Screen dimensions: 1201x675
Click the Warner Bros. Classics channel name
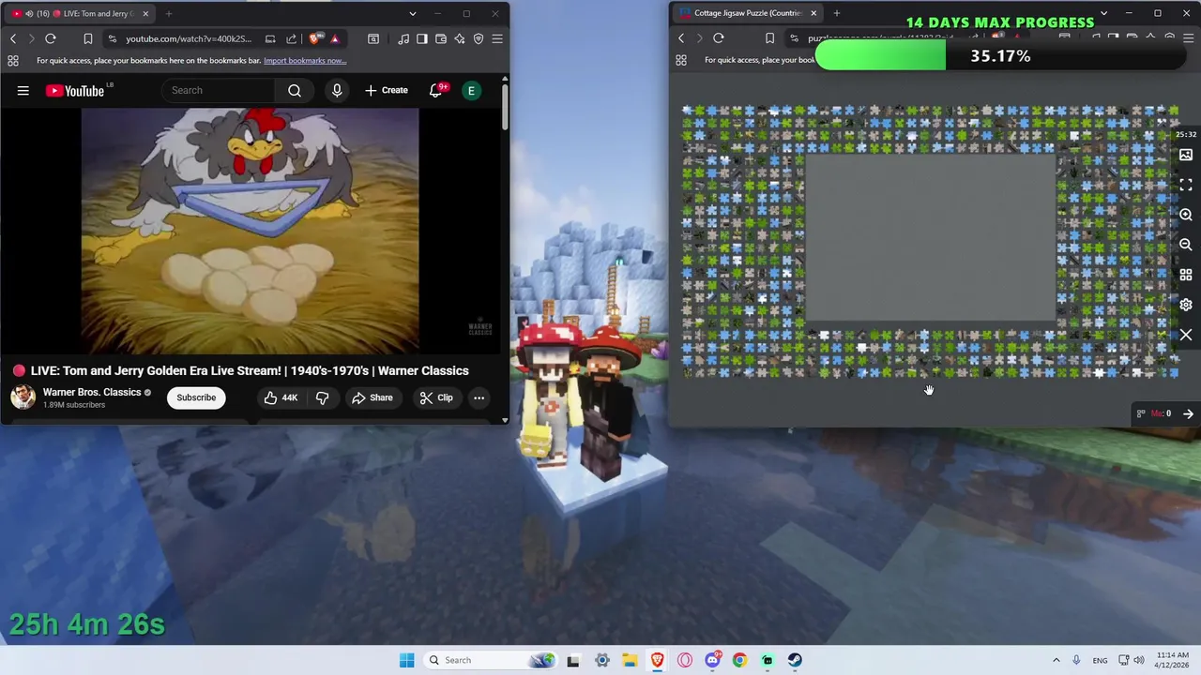coord(92,392)
